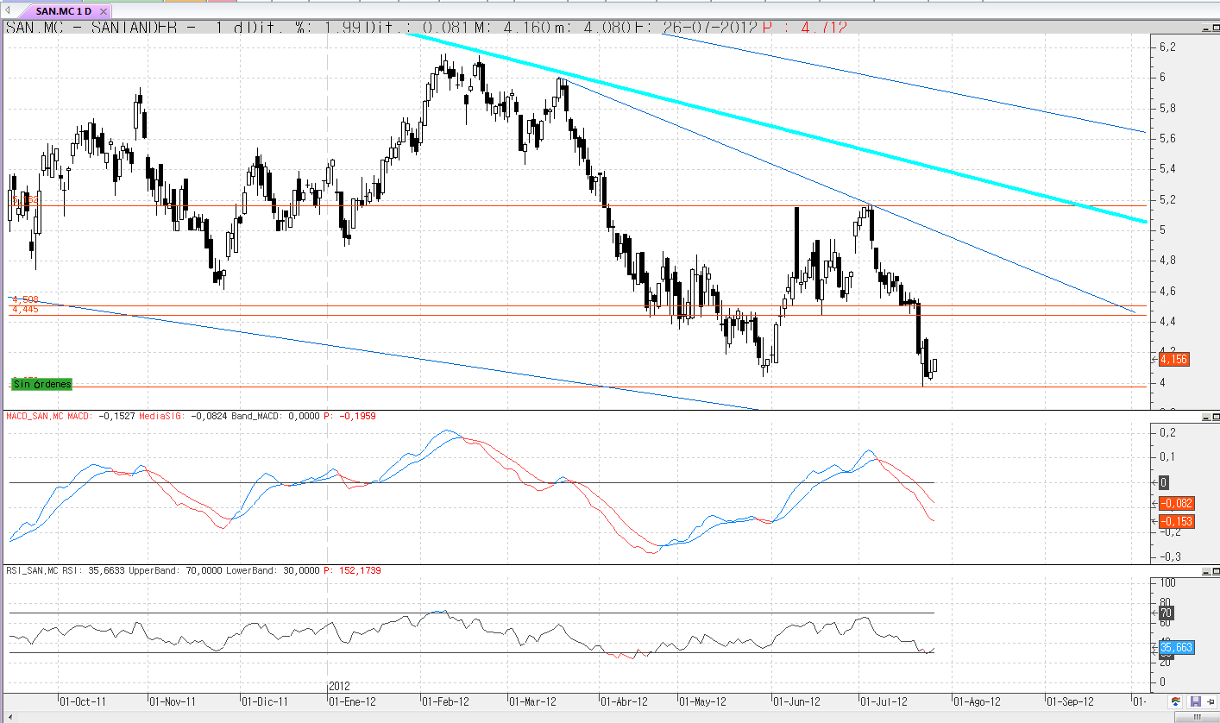
Task: Maximize the RSI indicator pane
Action: (1214, 571)
